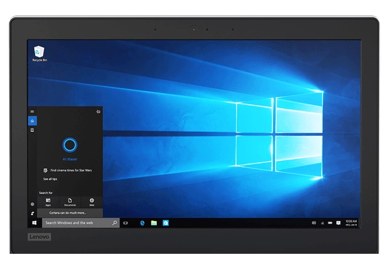This screenshot has width=389, height=269.
Task: Search for Apps filter button
Action: click(x=48, y=202)
